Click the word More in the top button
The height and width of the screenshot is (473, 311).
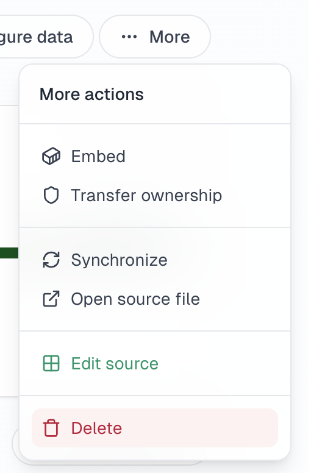click(170, 37)
